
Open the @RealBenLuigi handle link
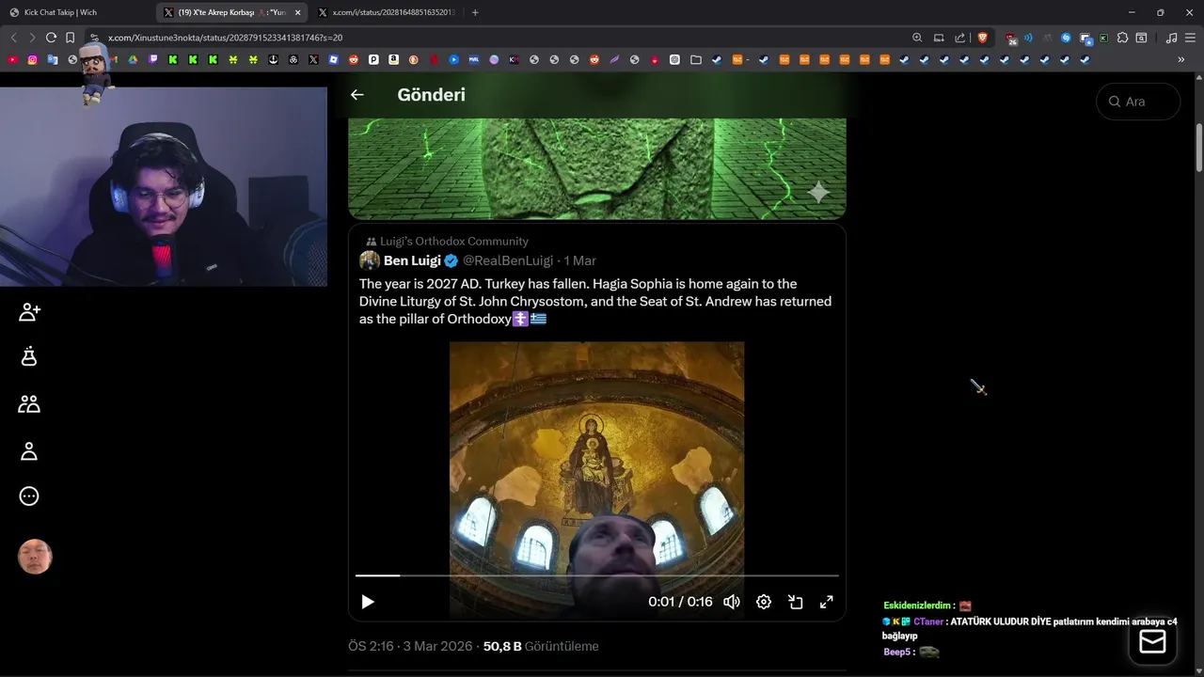pyautogui.click(x=508, y=260)
